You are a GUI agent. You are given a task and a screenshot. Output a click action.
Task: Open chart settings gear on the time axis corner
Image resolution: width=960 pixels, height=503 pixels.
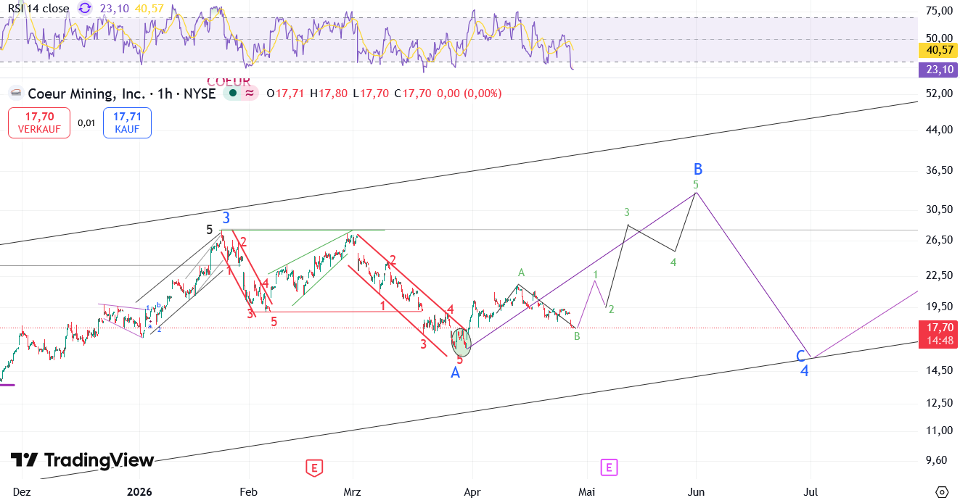(x=942, y=492)
